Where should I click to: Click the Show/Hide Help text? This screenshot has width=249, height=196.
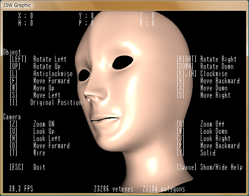pyautogui.click(x=221, y=167)
